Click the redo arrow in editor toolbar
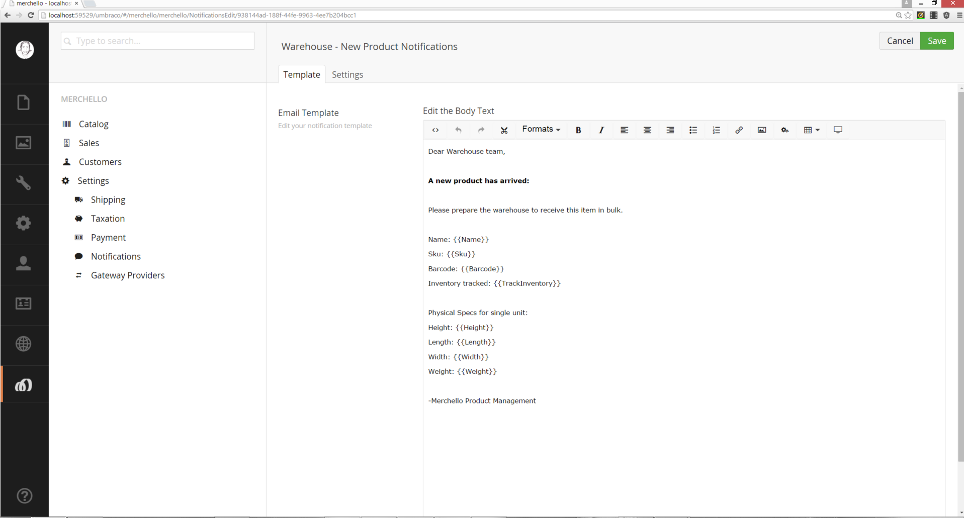 (481, 130)
